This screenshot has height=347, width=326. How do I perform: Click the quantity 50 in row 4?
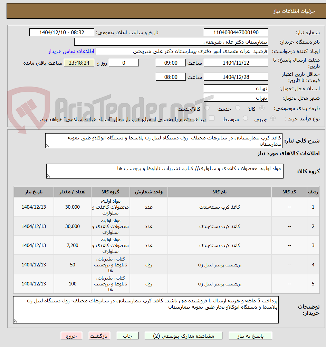tap(73, 265)
